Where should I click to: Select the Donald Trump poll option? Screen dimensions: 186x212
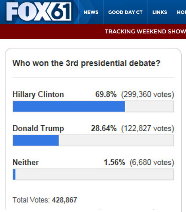pyautogui.click(x=38, y=128)
